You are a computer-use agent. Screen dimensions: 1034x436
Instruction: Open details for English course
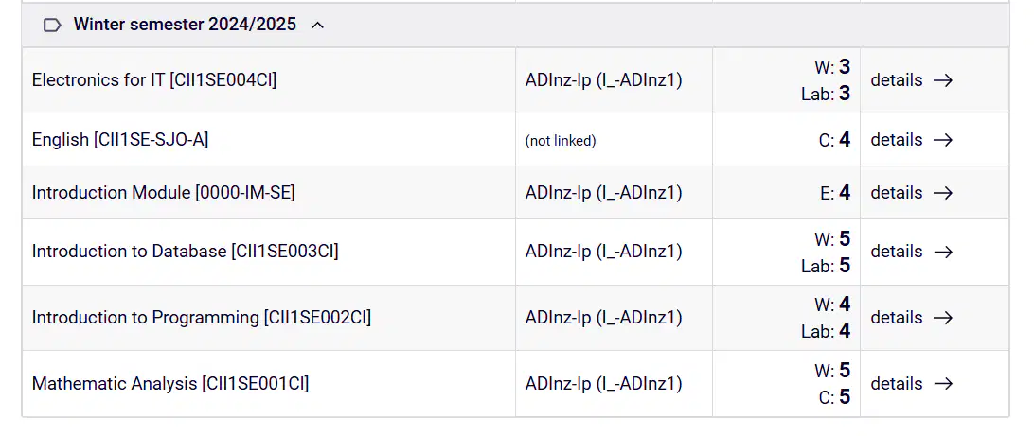[x=912, y=140]
